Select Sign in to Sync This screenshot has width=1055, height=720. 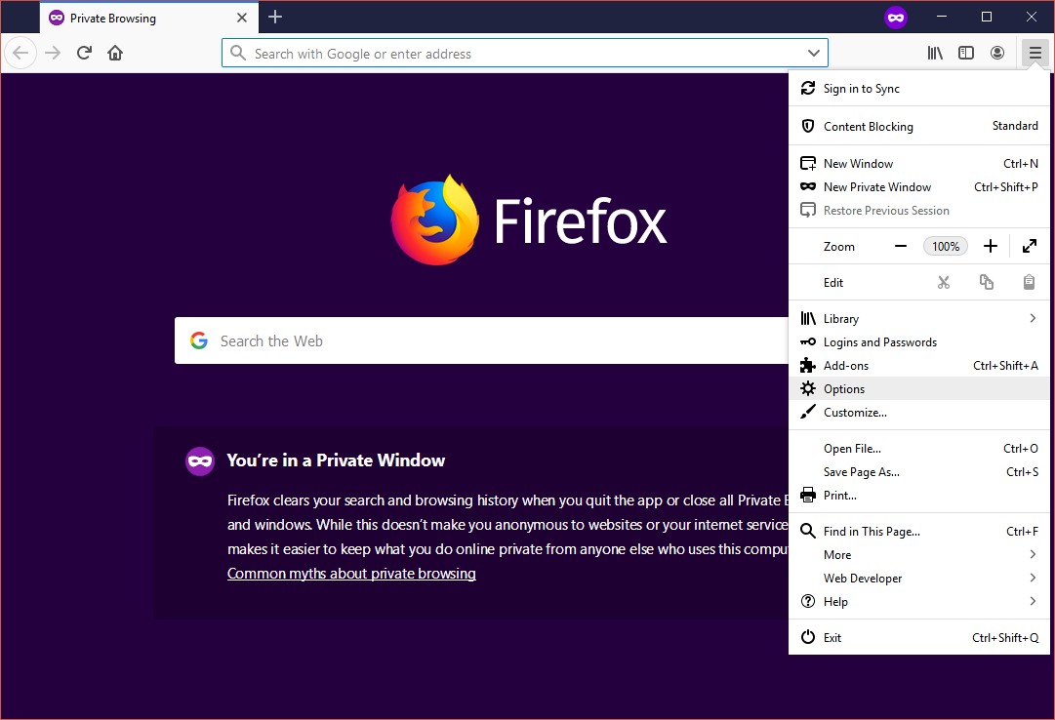(919, 89)
